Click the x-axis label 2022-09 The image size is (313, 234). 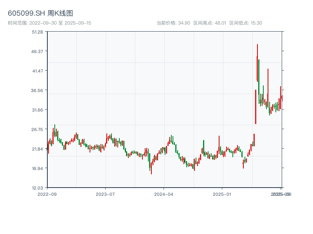click(47, 194)
